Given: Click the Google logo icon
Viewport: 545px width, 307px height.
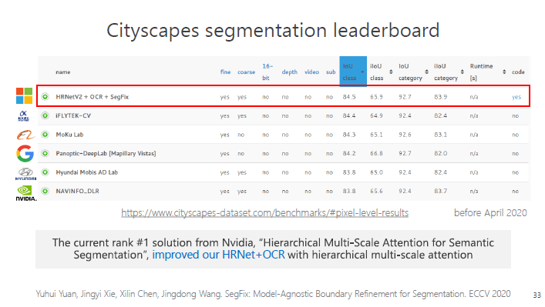Looking at the screenshot, I should pos(25,153).
